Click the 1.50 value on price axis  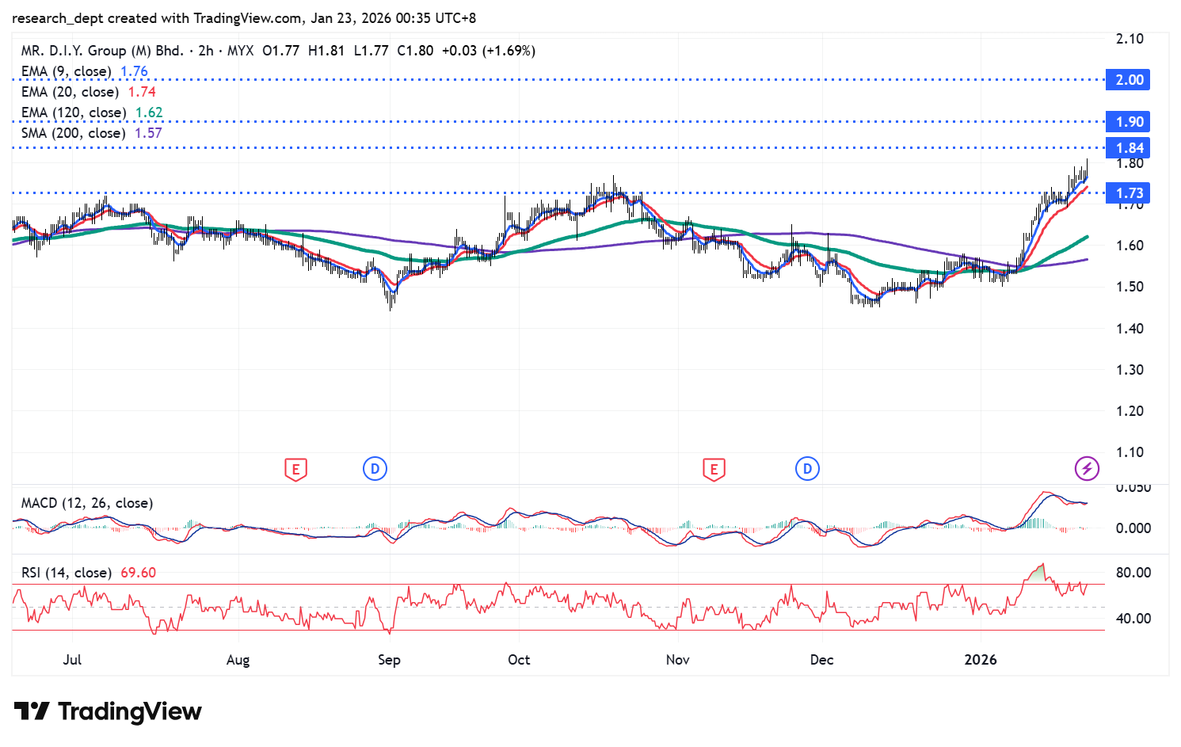point(1129,287)
